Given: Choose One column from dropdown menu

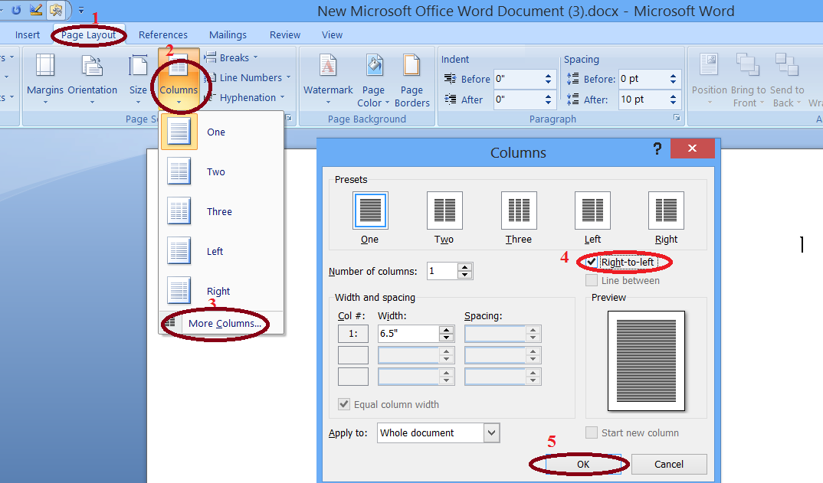Looking at the screenshot, I should pyautogui.click(x=221, y=132).
